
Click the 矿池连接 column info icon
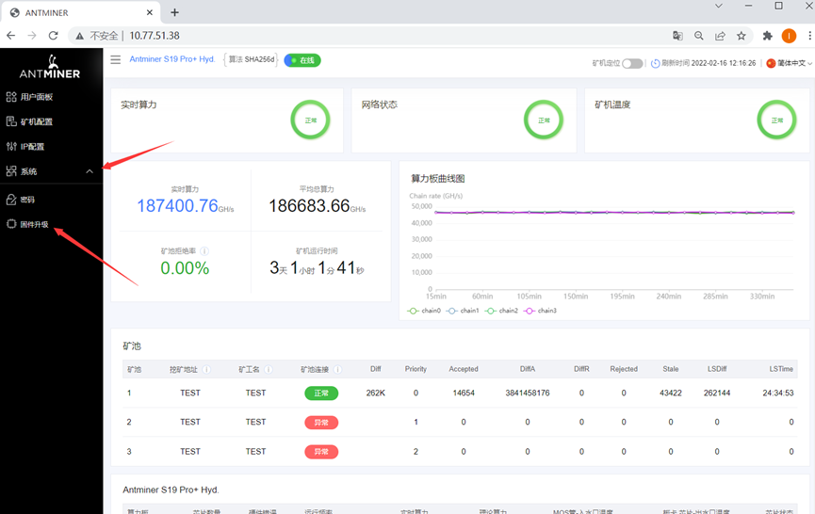337,370
